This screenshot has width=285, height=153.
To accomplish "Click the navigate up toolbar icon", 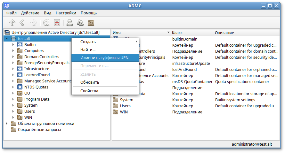I will click(12, 23).
